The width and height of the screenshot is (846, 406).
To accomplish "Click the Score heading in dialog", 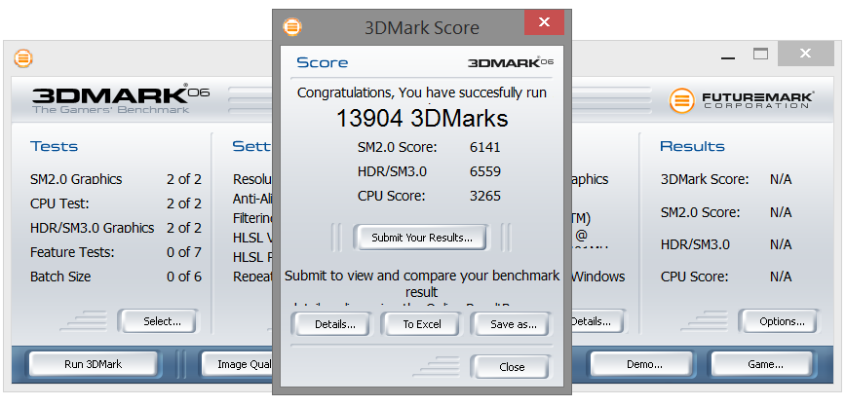I will tap(322, 62).
